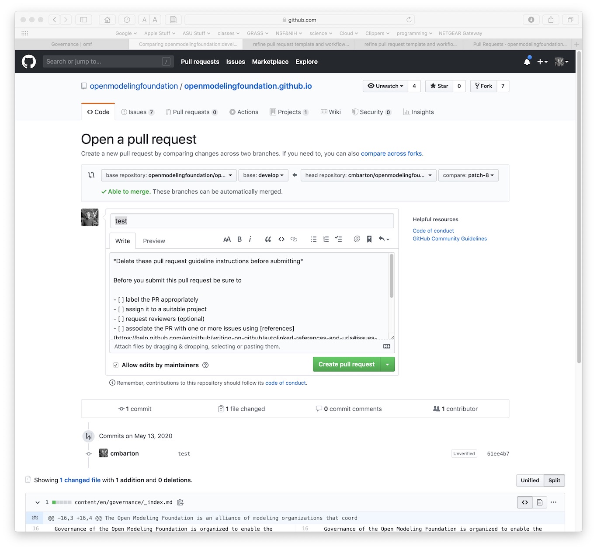Insert a code snippet using the code icon
The height and width of the screenshot is (550, 597).
click(281, 239)
